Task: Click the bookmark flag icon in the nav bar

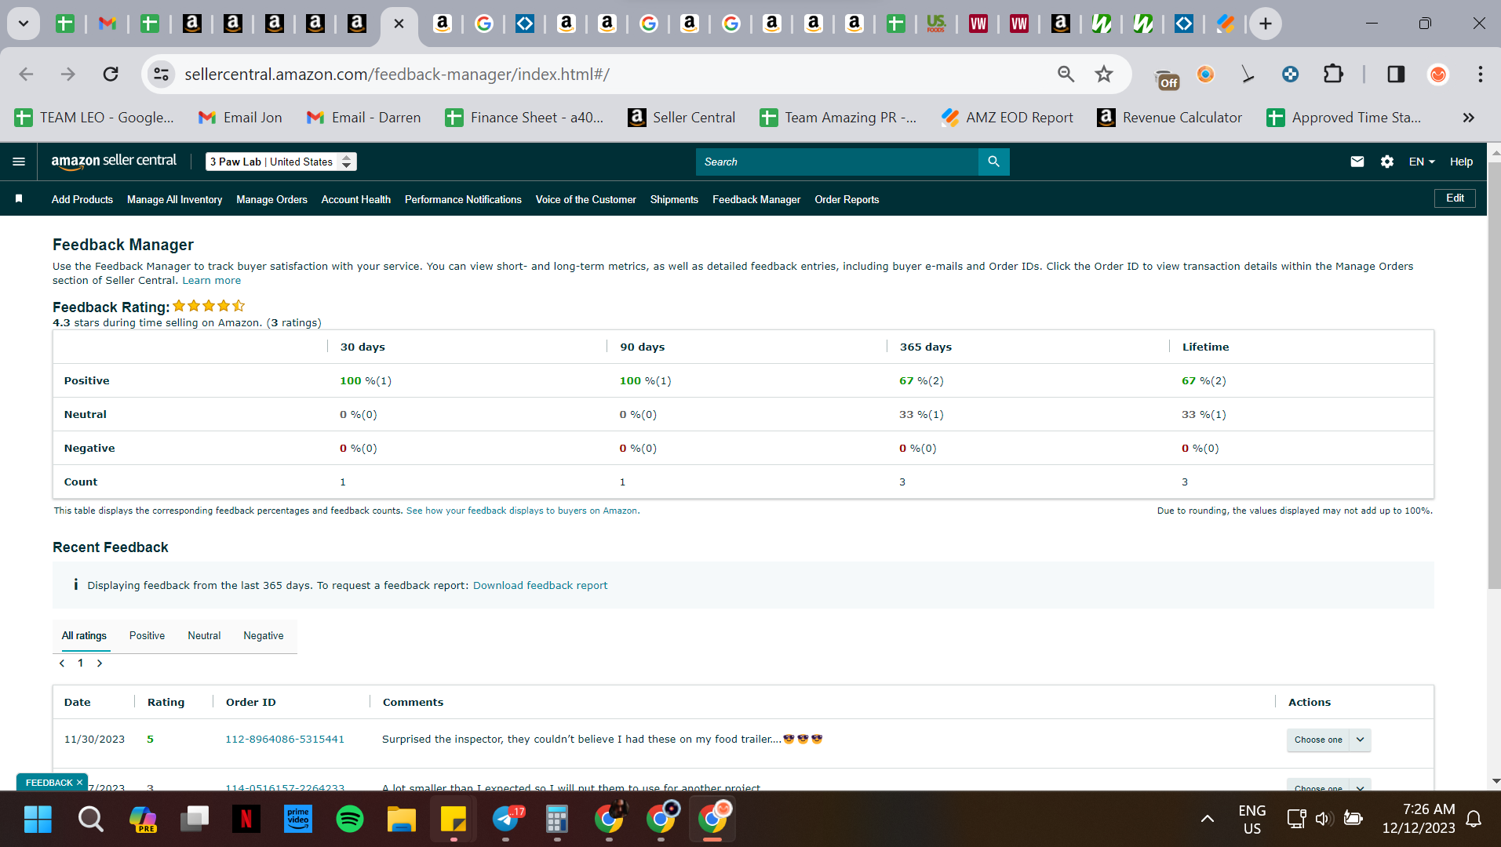Action: [x=19, y=199]
